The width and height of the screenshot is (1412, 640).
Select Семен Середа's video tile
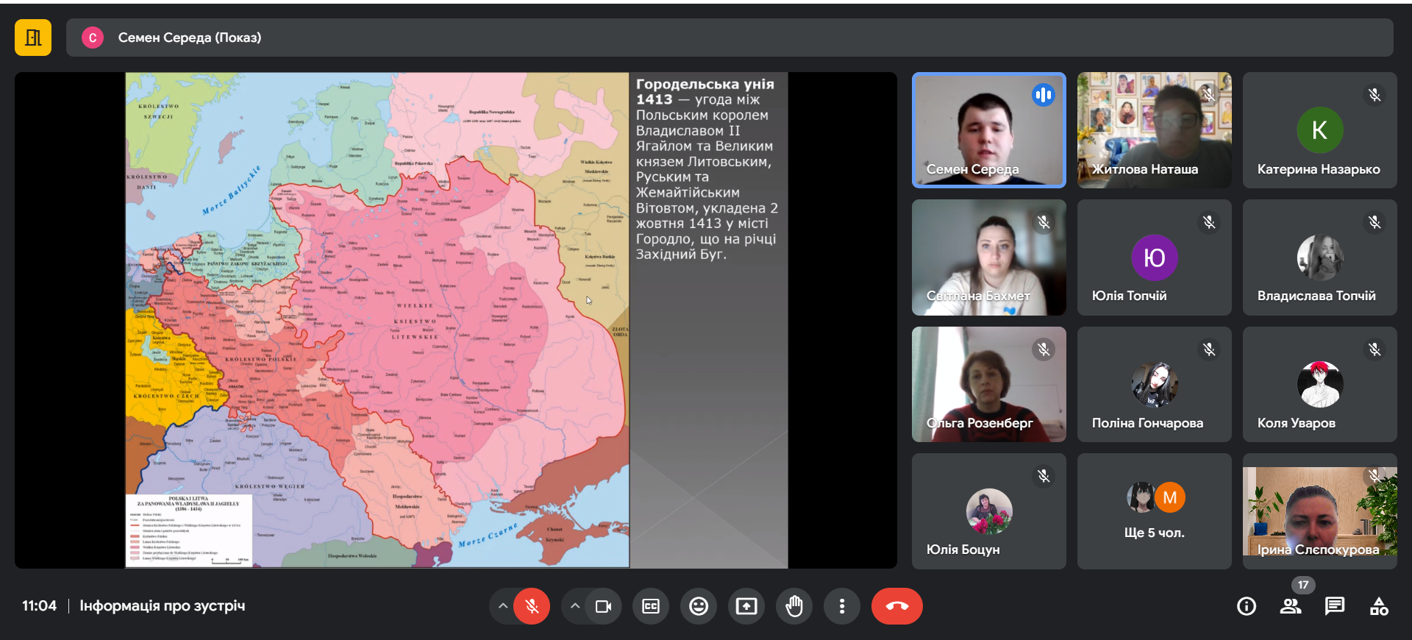pos(988,130)
